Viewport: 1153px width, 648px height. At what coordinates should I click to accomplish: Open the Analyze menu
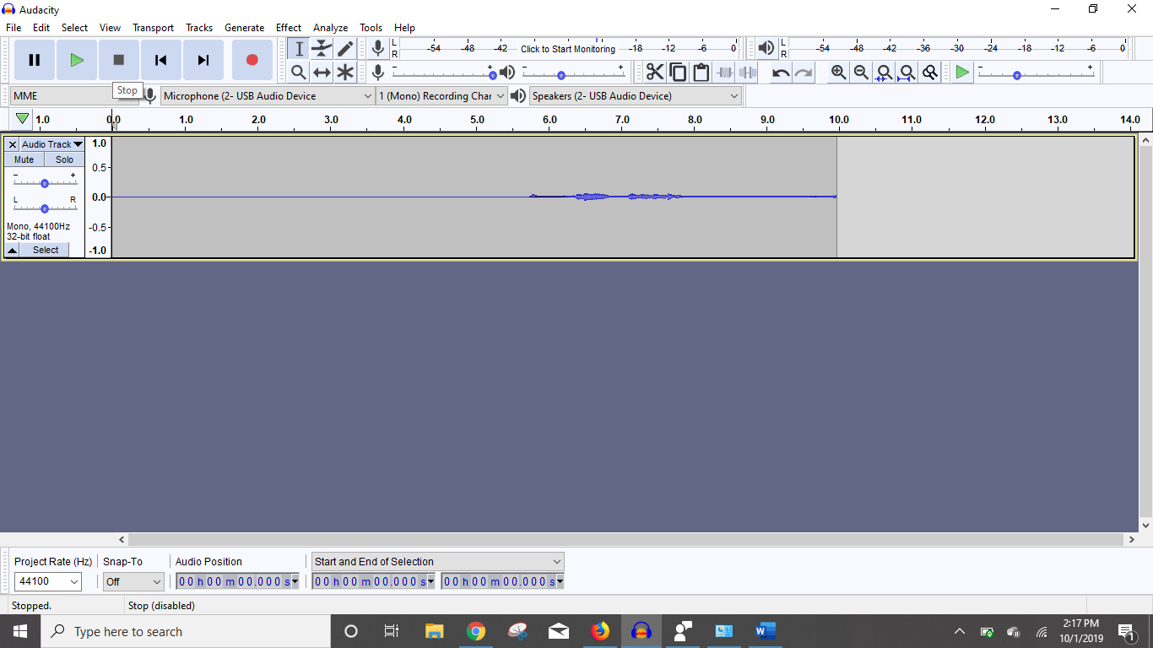[x=331, y=27]
